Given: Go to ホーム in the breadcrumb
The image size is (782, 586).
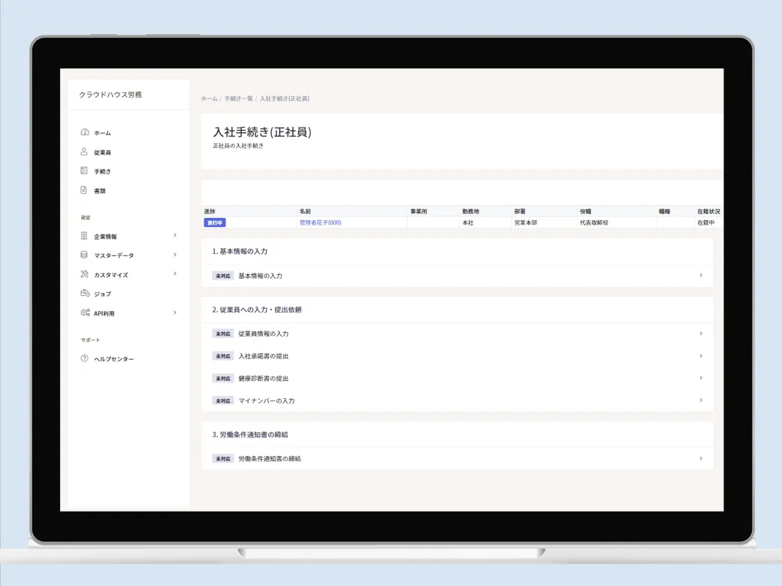Looking at the screenshot, I should tap(209, 98).
